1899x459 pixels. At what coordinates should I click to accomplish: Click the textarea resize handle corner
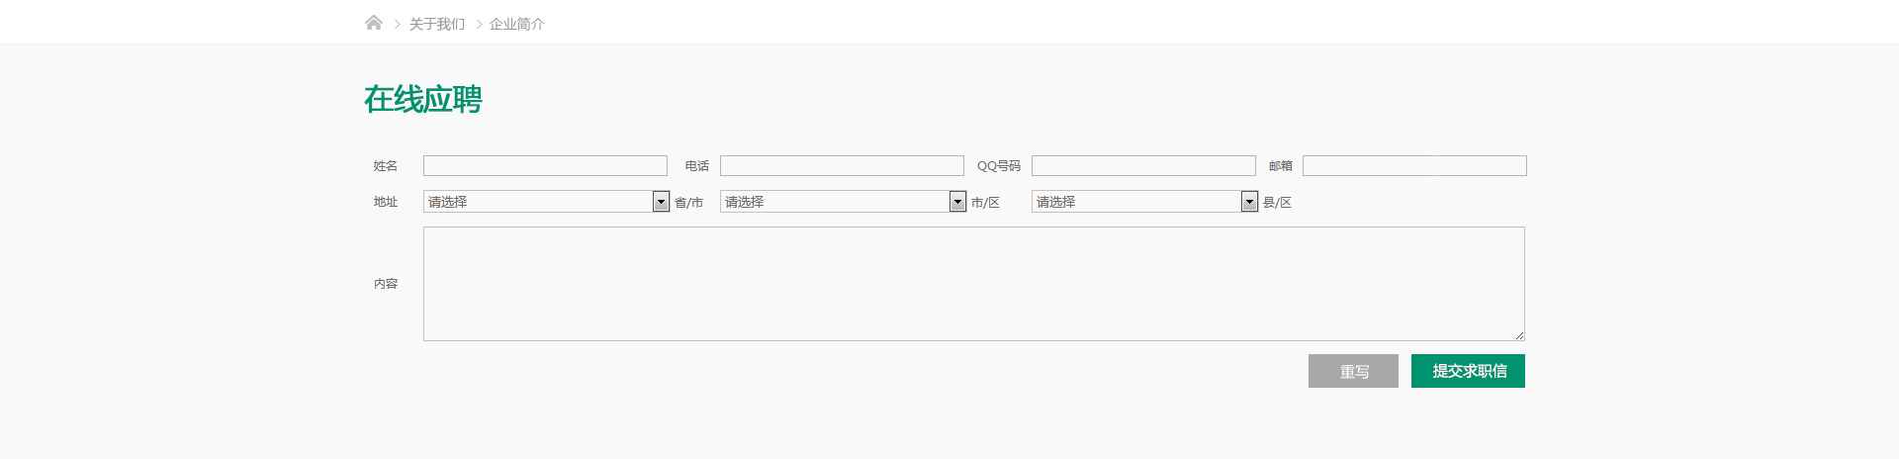tap(1519, 335)
